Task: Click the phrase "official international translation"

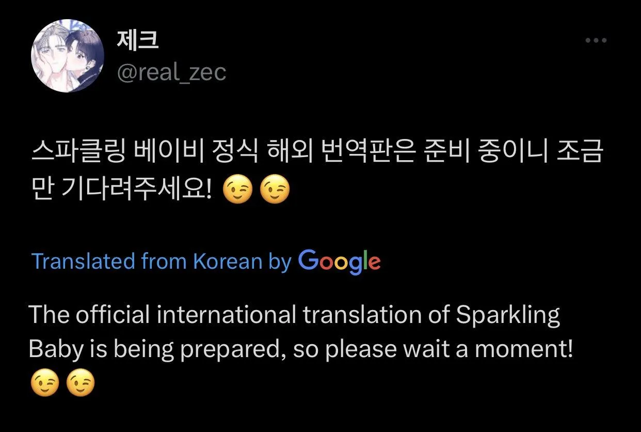Action: click(x=186, y=315)
